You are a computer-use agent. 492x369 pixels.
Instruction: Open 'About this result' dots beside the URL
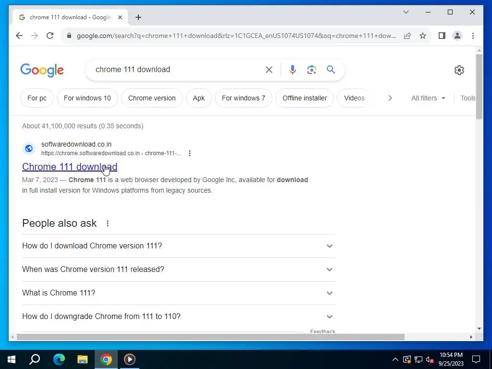(189, 153)
